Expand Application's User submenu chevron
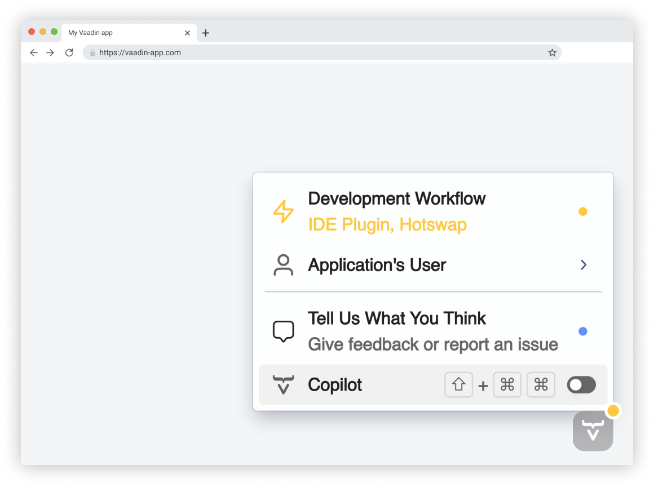Image resolution: width=654 pixels, height=487 pixels. [x=584, y=265]
